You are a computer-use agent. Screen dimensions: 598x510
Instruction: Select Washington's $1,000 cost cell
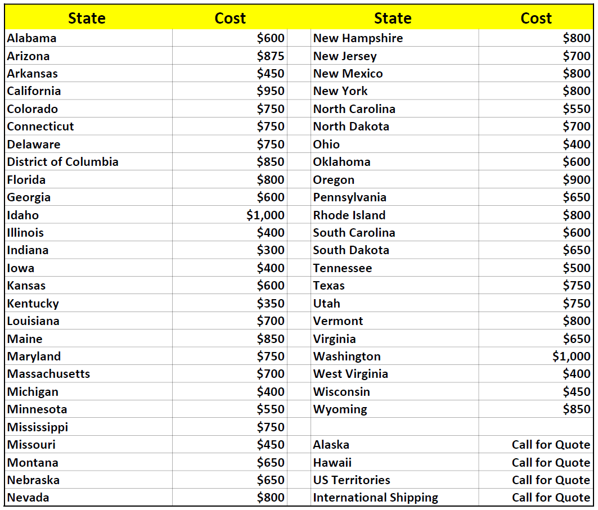click(x=536, y=356)
